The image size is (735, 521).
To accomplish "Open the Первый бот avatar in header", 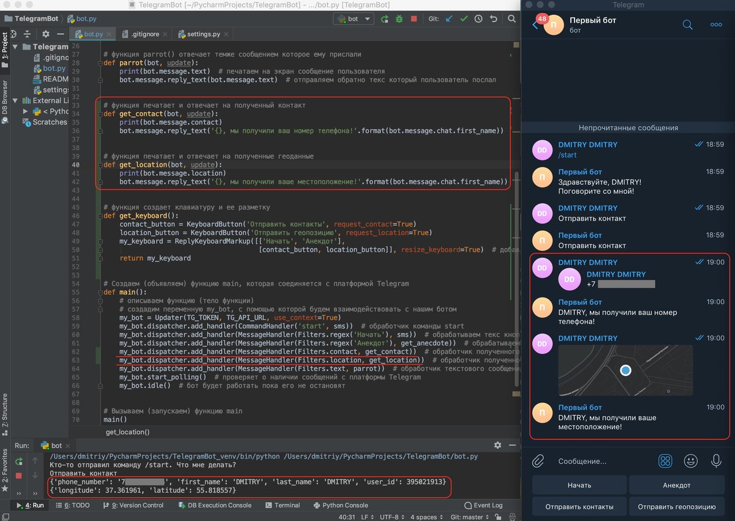I will (x=554, y=24).
